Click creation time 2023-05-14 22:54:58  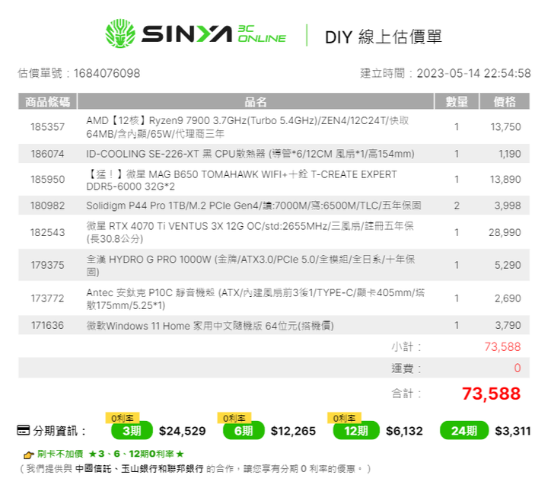(x=473, y=73)
